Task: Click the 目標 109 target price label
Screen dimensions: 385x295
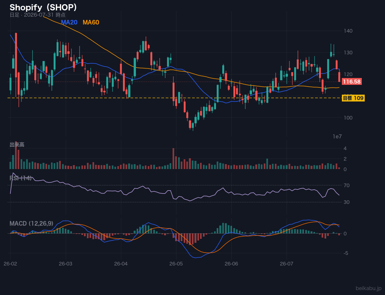Action: tap(353, 98)
